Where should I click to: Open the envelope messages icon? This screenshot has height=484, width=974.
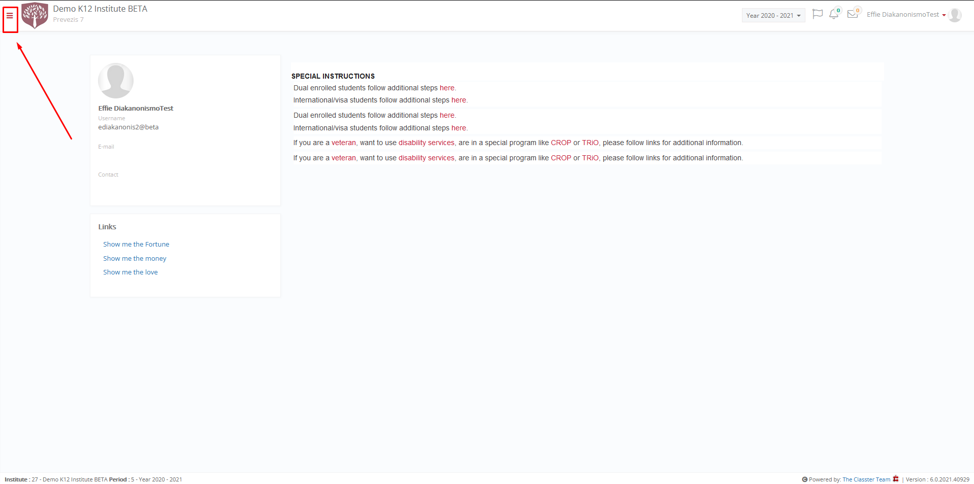point(853,14)
